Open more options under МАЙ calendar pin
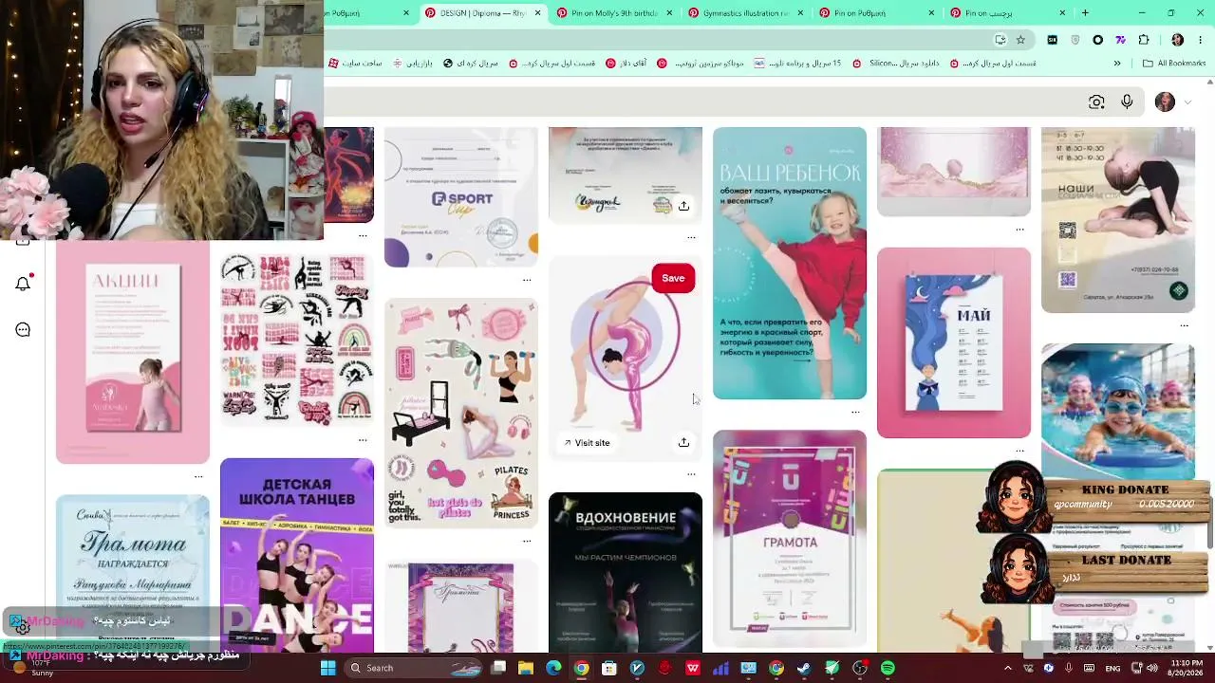This screenshot has width=1215, height=683. tap(1019, 452)
